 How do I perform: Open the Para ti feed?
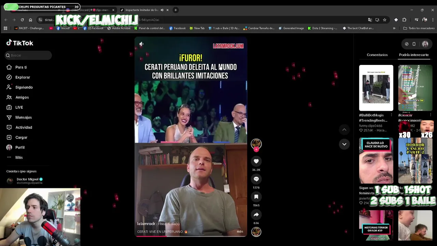click(x=21, y=67)
